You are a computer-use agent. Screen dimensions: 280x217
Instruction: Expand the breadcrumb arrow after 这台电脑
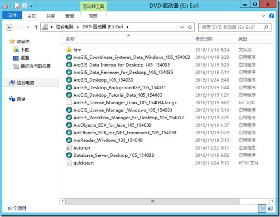click(78, 27)
